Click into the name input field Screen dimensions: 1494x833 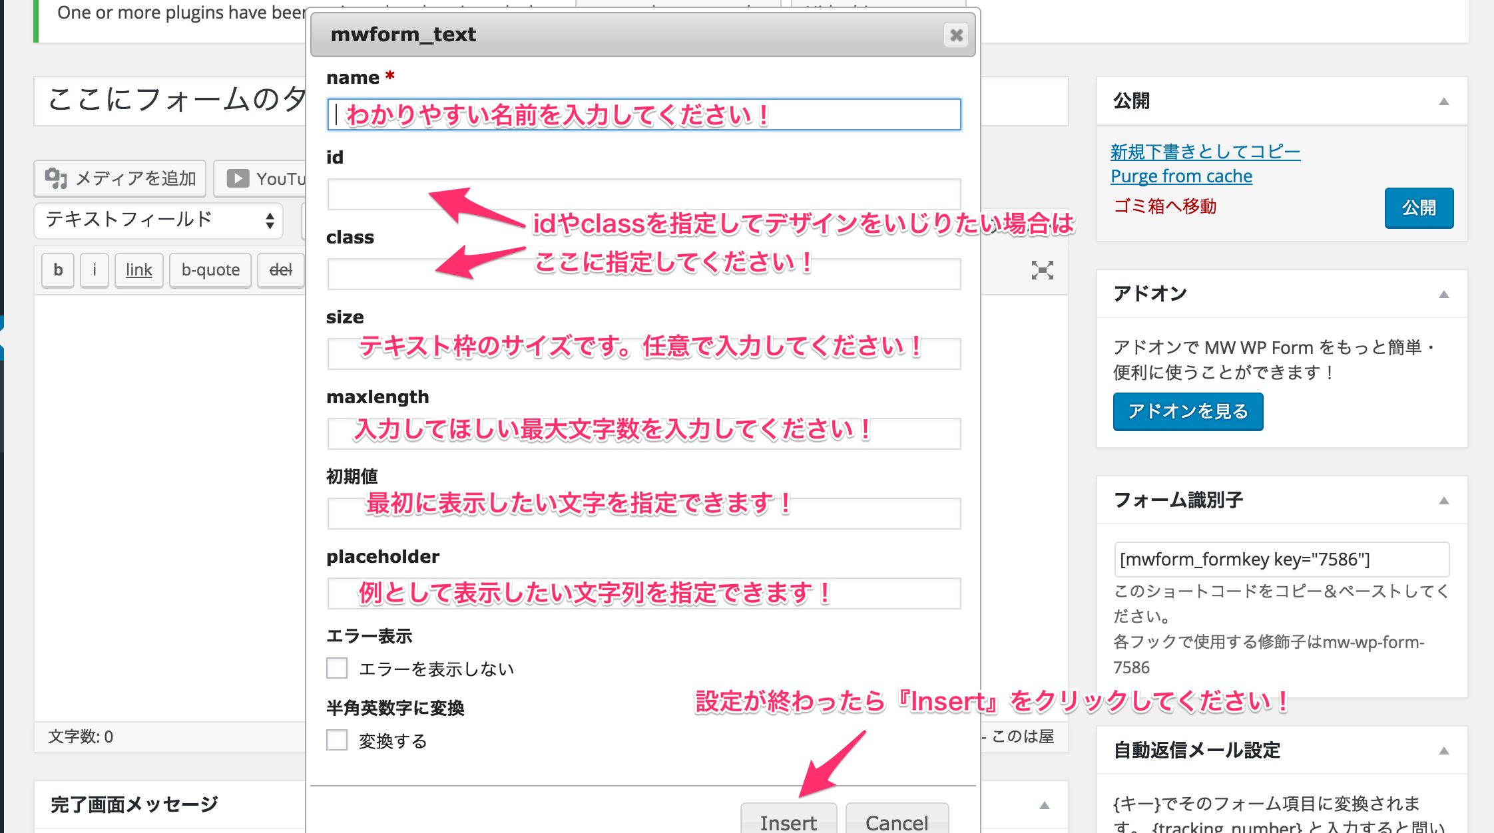pos(643,115)
